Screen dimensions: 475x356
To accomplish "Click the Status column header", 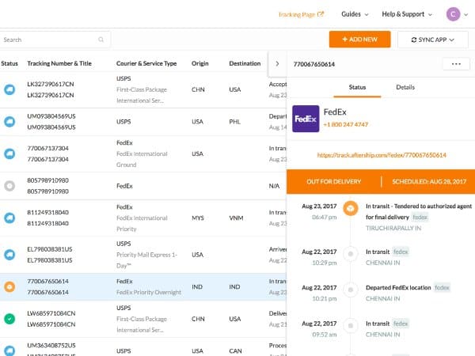I will coord(9,63).
